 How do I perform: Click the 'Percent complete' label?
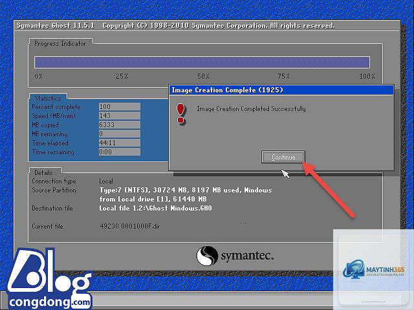(x=56, y=107)
